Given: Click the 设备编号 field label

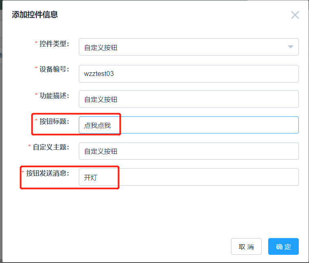Looking at the screenshot, I should click(54, 69).
